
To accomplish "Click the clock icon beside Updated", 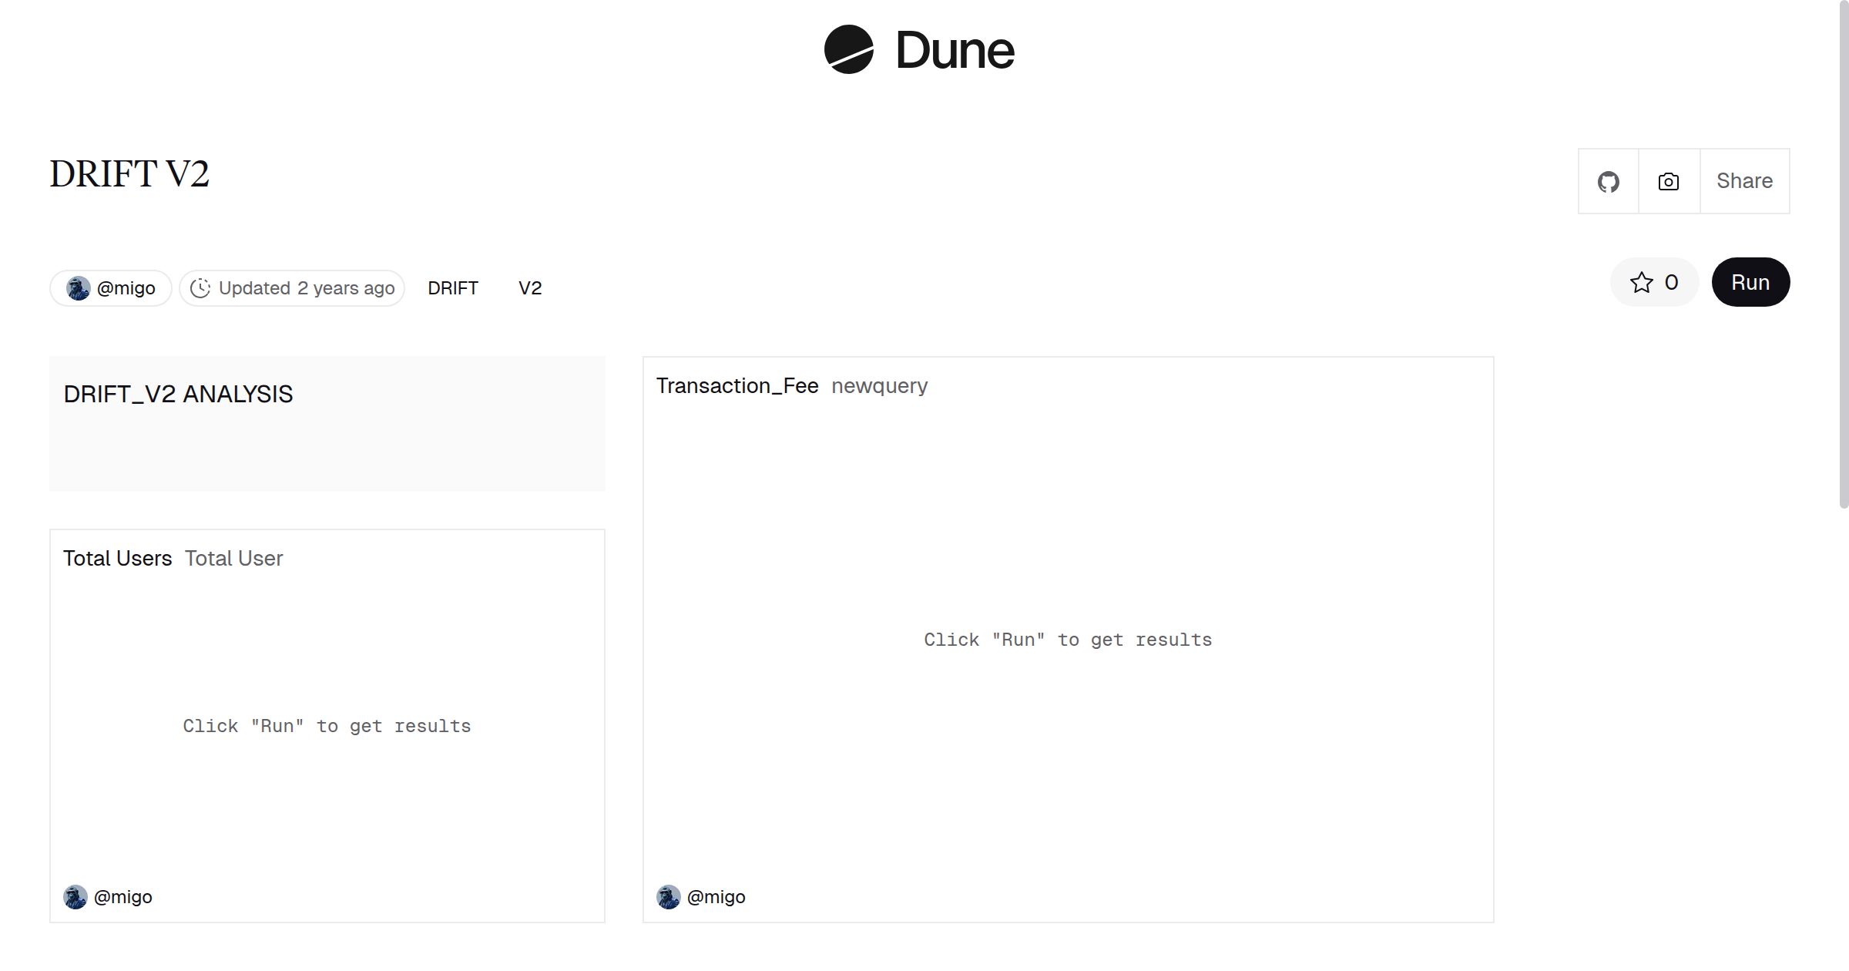I will 200,288.
